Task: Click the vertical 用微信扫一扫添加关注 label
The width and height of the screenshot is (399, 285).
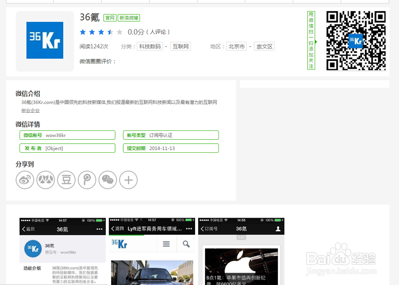Action: click(311, 40)
